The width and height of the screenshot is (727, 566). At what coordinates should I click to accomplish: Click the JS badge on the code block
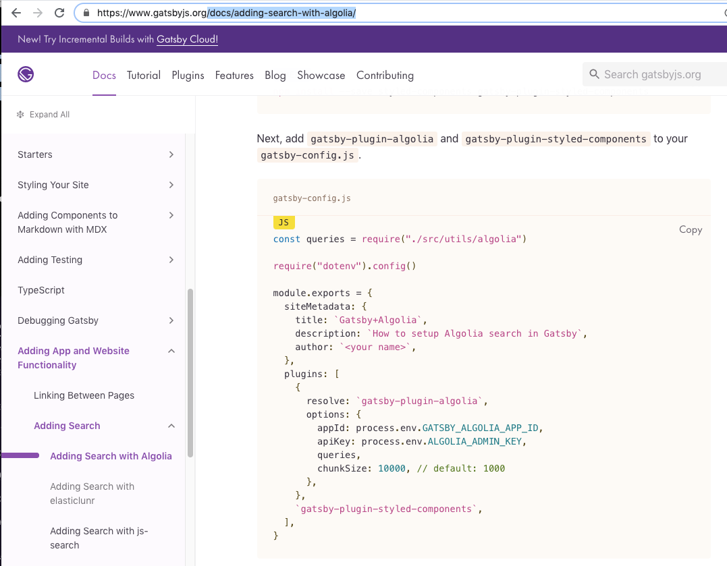pyautogui.click(x=283, y=222)
